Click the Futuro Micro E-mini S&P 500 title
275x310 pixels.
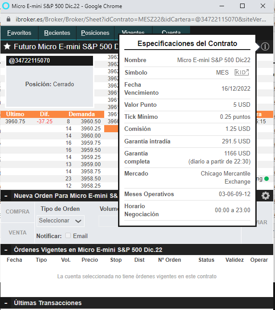(x=66, y=46)
